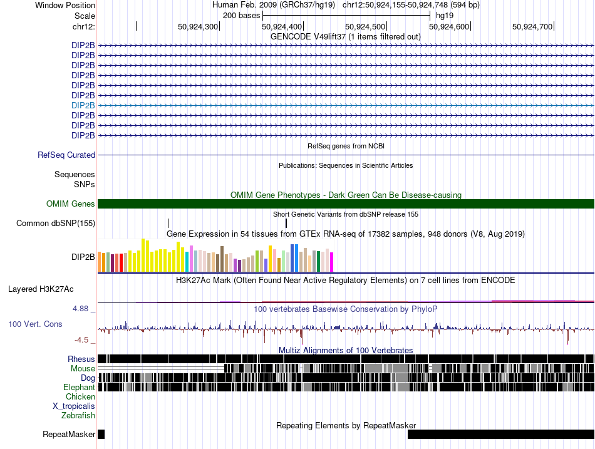
Task: Click the bold second dbSNP variant tick
Action: [286, 223]
